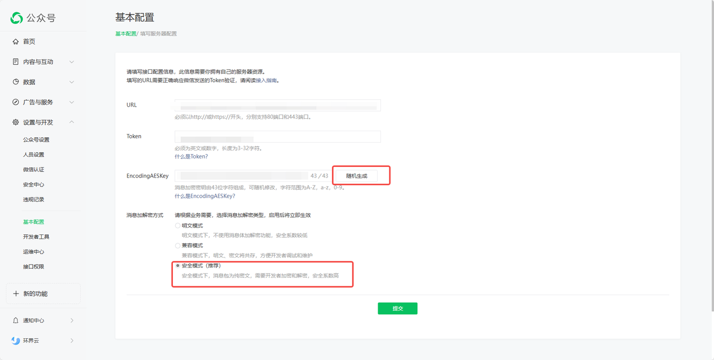Collapse the 设置与开发 menu chevron
The width and height of the screenshot is (714, 360).
click(71, 122)
